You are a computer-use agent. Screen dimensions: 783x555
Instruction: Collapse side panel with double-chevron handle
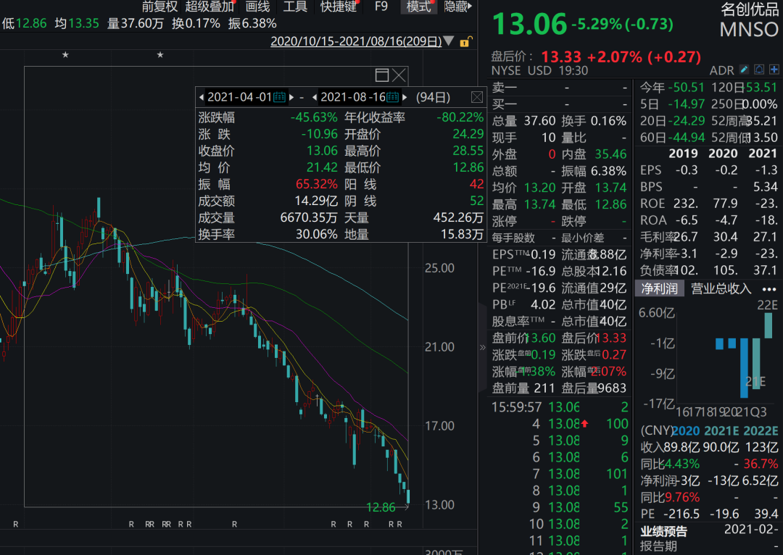coord(483,347)
